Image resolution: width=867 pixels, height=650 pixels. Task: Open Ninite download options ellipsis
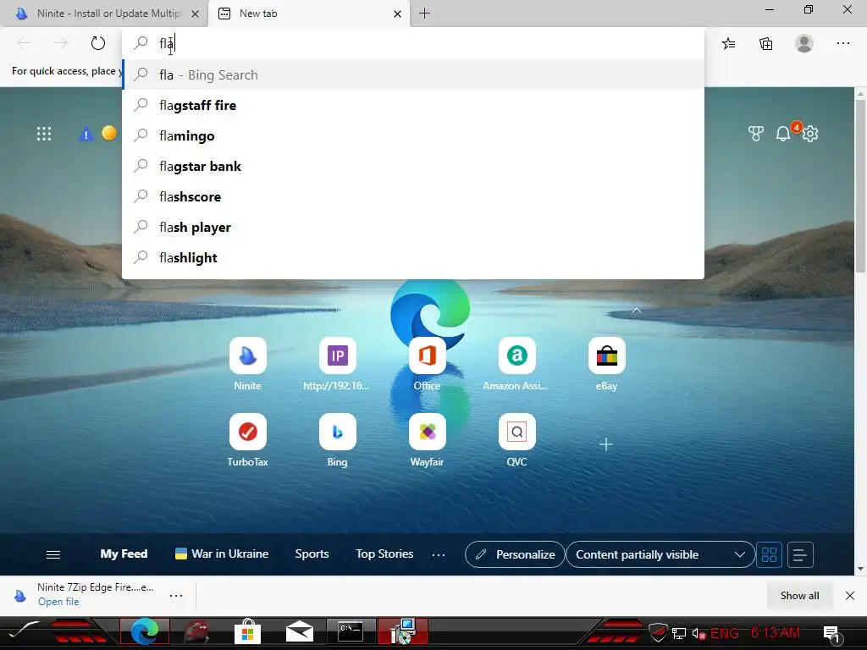tap(176, 595)
